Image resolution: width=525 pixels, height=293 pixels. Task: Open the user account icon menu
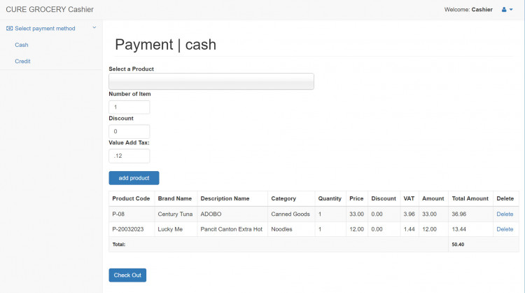(x=504, y=9)
